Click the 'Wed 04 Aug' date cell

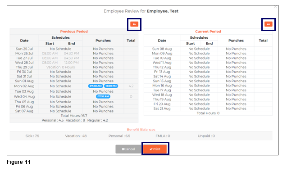(24, 96)
